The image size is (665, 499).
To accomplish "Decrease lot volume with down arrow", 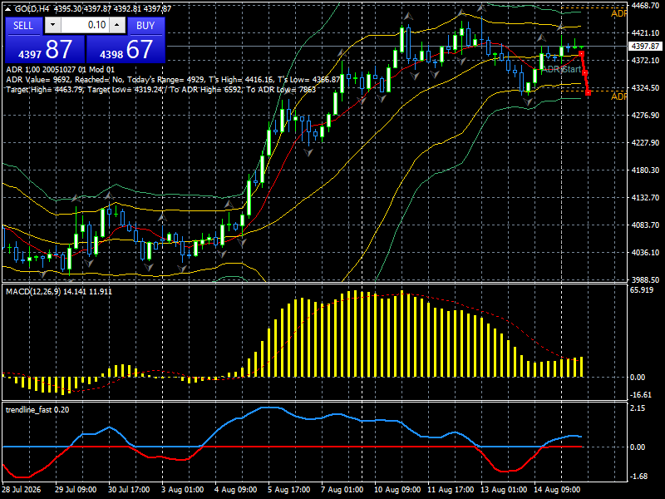I will pyautogui.click(x=52, y=25).
